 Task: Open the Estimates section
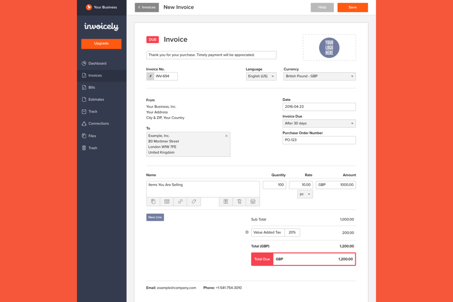click(96, 99)
